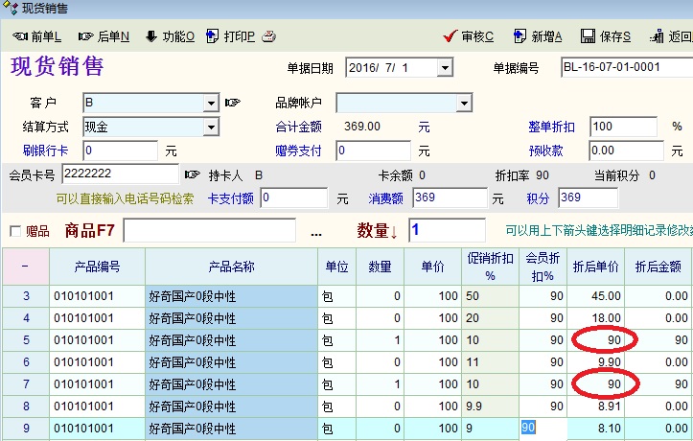Click the 返回 (return) toolbar icon
This screenshot has width=693, height=441.
(x=658, y=36)
